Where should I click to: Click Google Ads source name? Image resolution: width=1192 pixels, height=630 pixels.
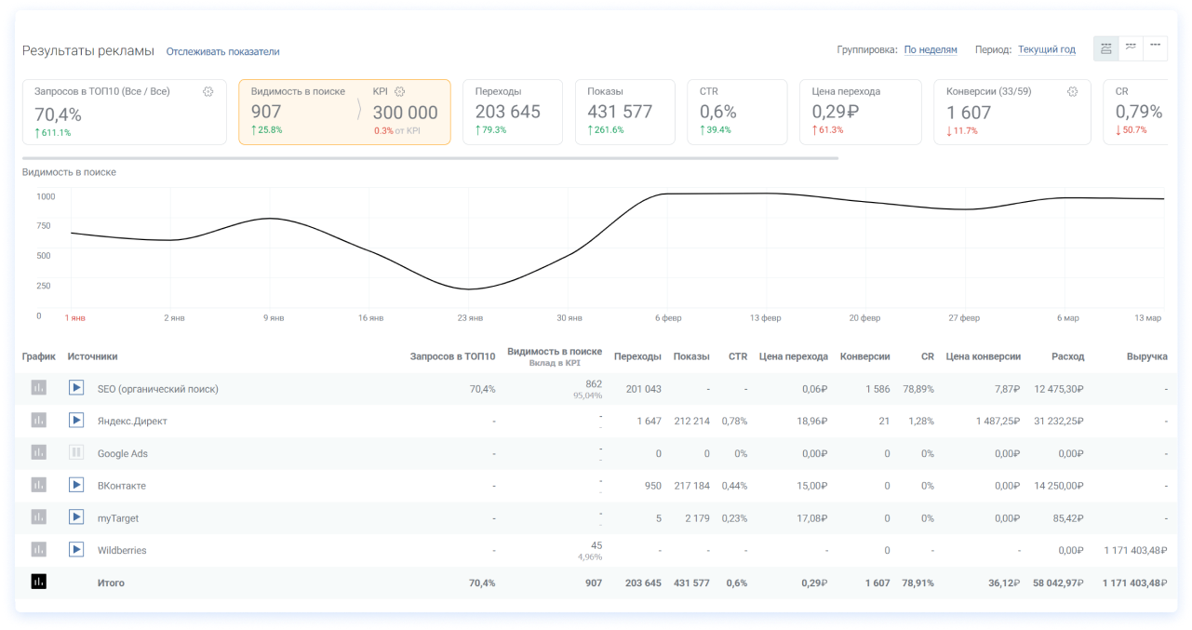click(x=123, y=454)
